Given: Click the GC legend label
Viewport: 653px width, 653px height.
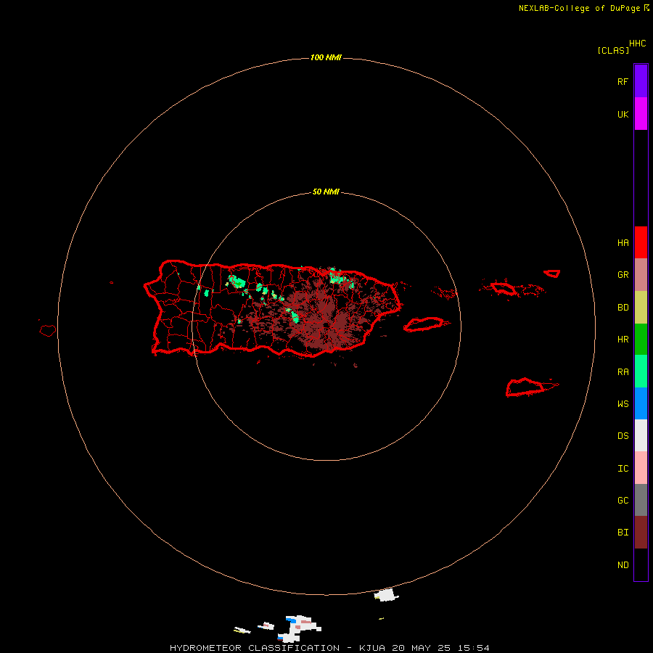Looking at the screenshot, I should tap(623, 500).
